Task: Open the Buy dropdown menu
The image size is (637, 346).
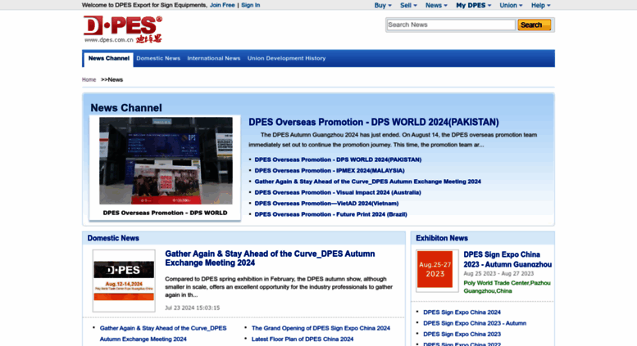Action: point(383,5)
